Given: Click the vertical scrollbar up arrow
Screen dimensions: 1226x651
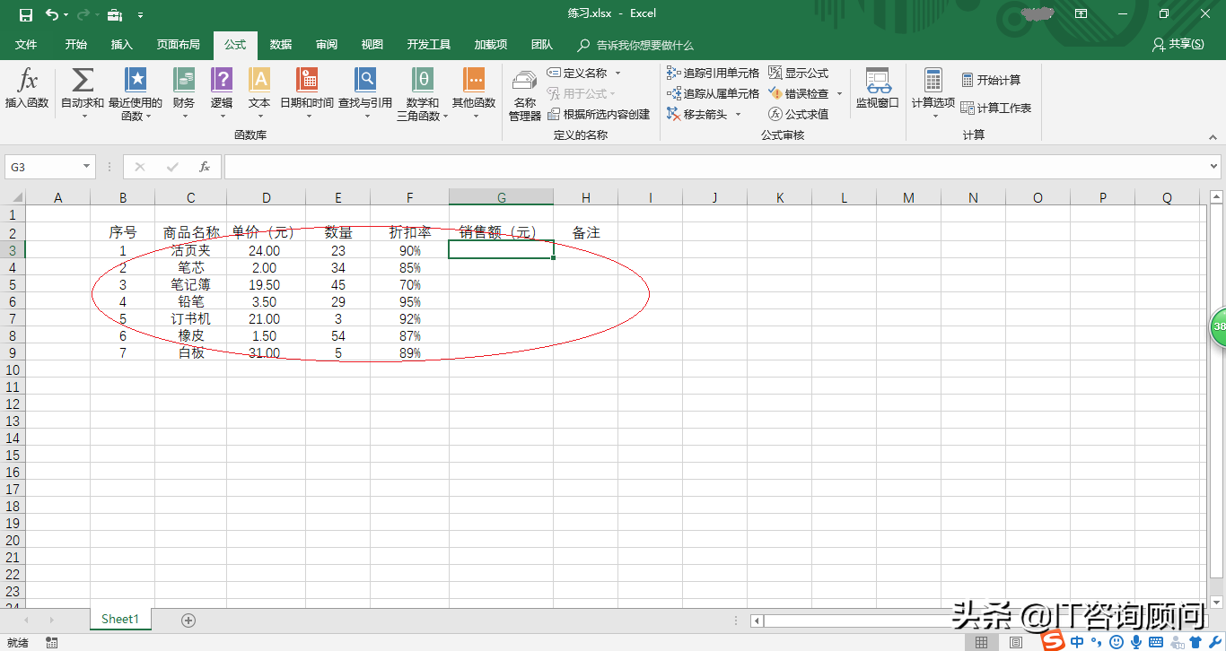Looking at the screenshot, I should (1218, 195).
